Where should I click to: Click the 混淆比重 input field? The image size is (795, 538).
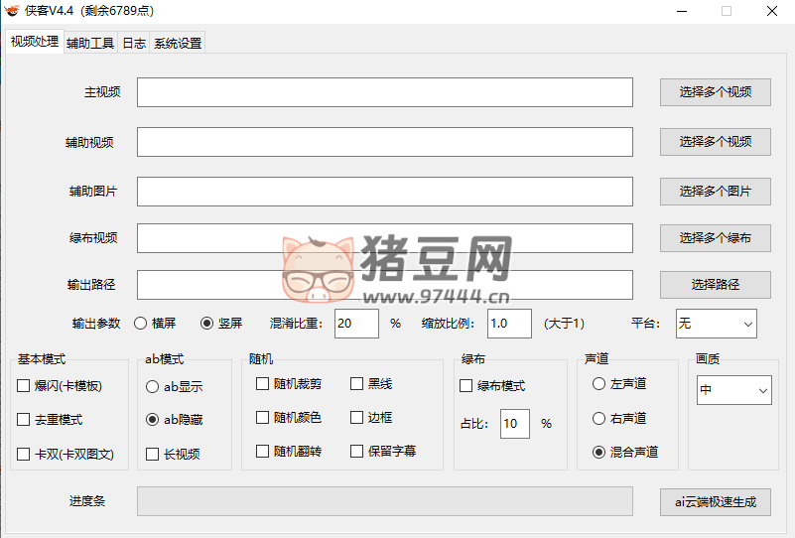point(355,324)
